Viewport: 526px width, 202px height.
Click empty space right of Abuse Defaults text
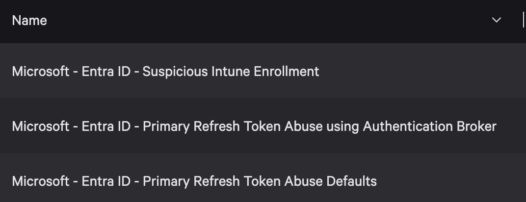click(449, 181)
